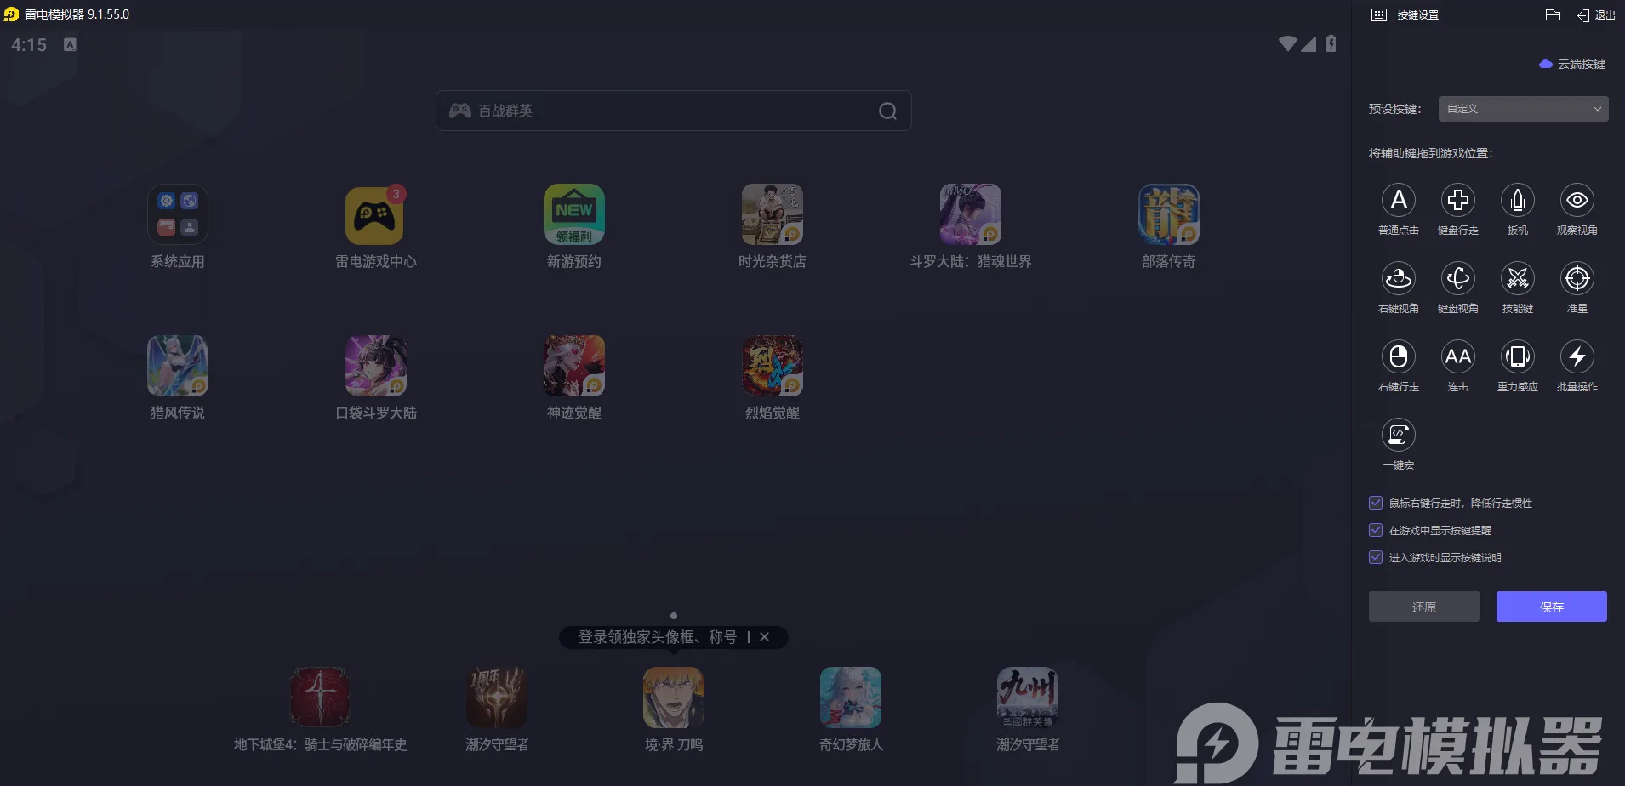Viewport: 1625px width, 786px height.
Task: Open the 登录领独家头像框、称号 promo text
Action: click(x=657, y=637)
